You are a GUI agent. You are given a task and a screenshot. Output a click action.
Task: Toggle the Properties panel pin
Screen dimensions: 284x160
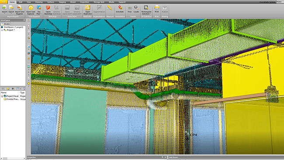click(x=162, y=157)
